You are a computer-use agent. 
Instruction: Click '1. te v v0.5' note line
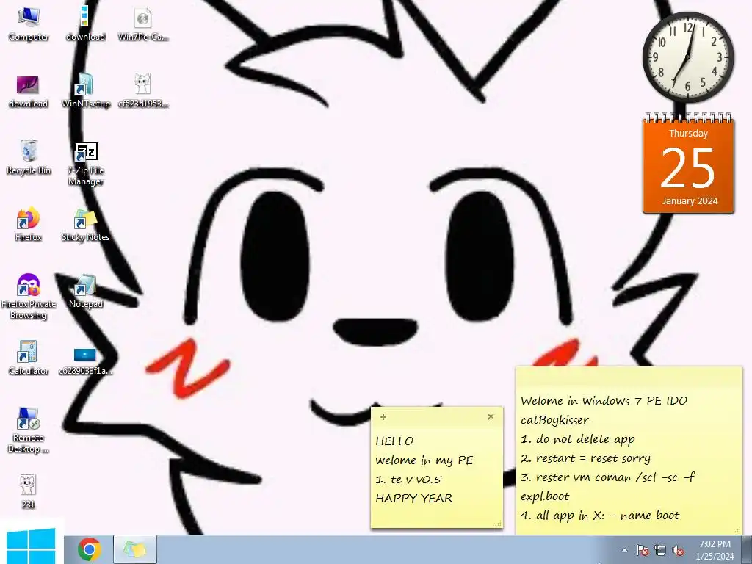[x=408, y=479]
